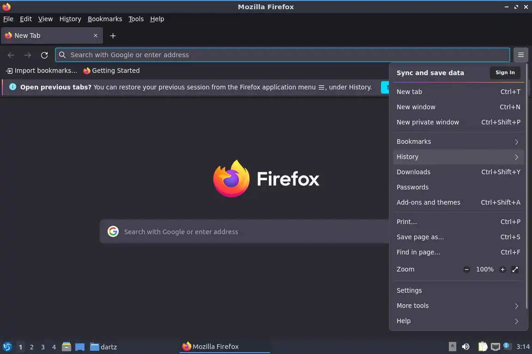Click the Sign In button
The image size is (532, 354).
pyautogui.click(x=505, y=72)
